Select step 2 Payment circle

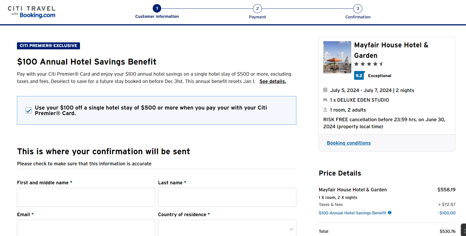[257, 8]
